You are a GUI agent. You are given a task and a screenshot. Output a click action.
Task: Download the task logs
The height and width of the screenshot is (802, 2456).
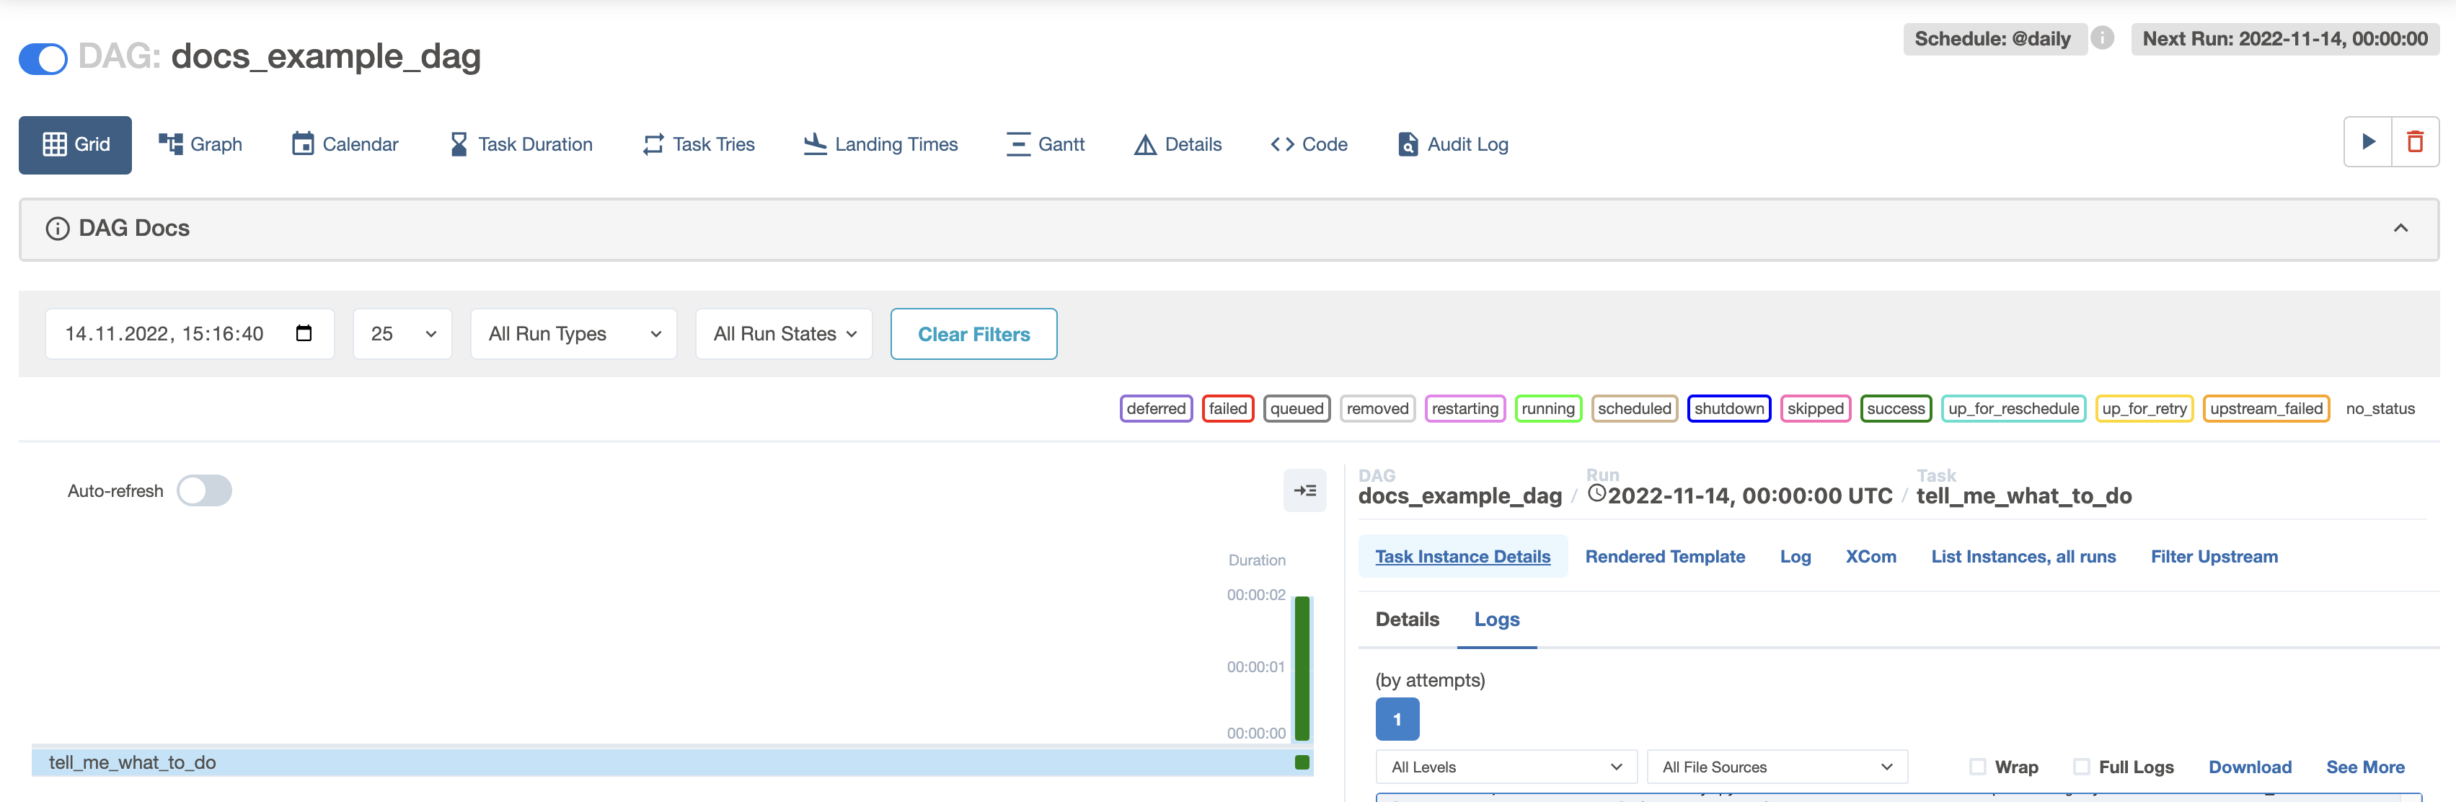click(x=2250, y=767)
